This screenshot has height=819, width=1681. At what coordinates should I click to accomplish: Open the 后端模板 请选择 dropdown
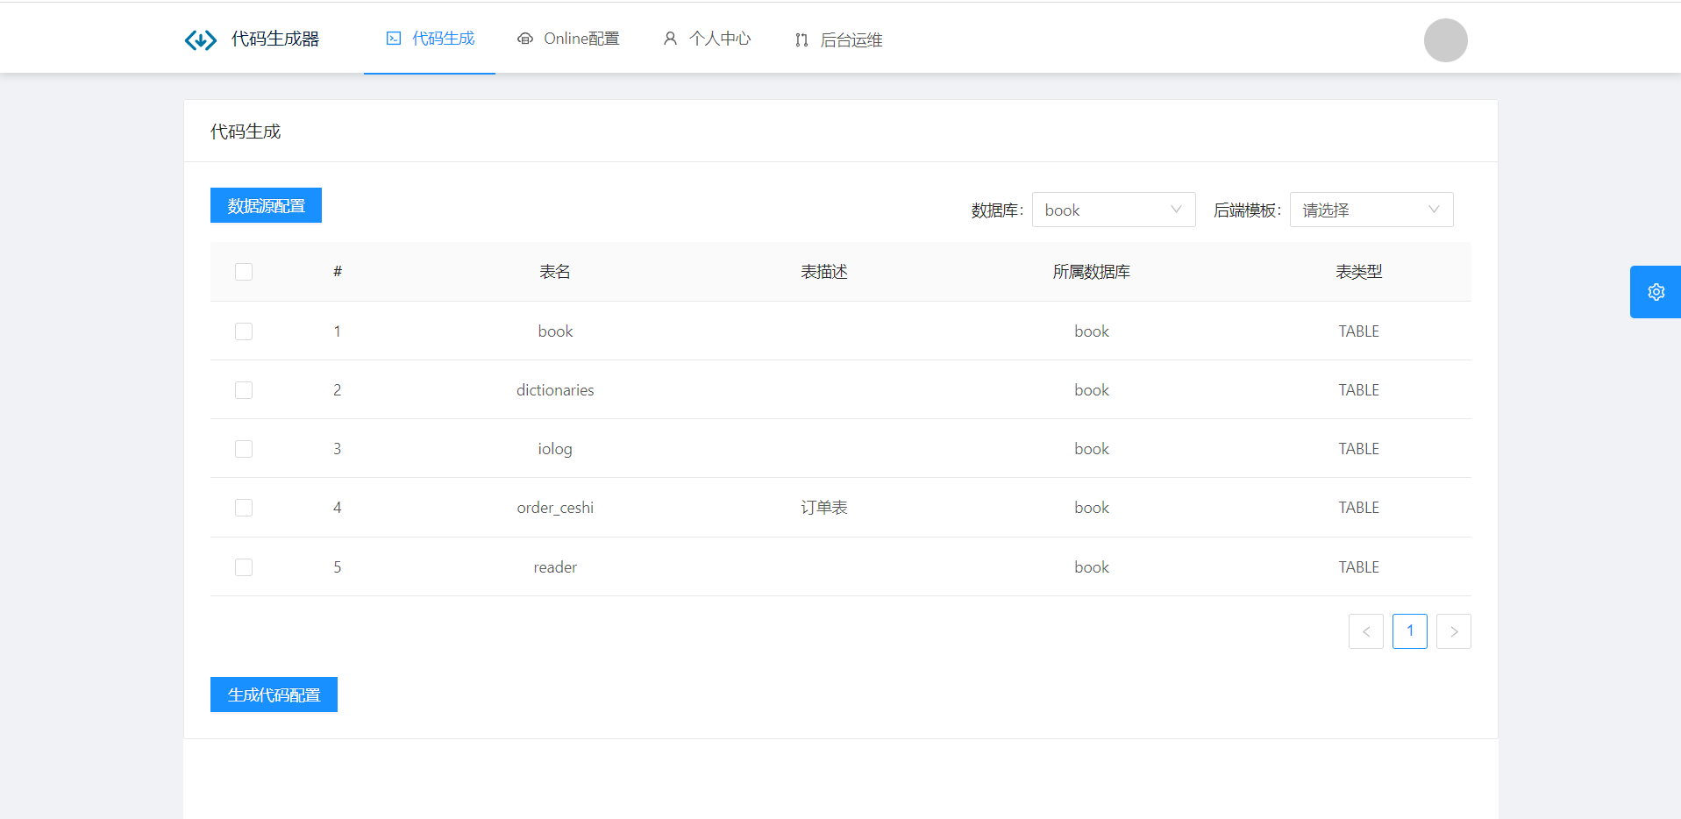[1371, 210]
